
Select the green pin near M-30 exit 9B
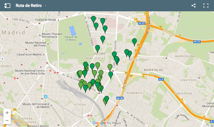(x=134, y=42)
